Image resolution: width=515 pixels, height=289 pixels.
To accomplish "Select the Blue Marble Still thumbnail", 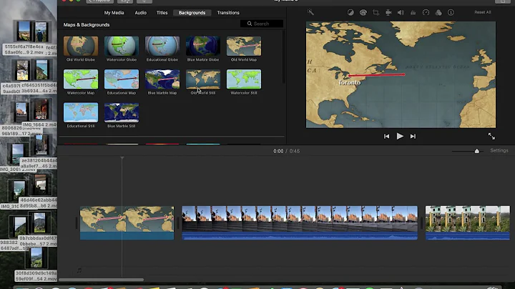I will point(122,112).
